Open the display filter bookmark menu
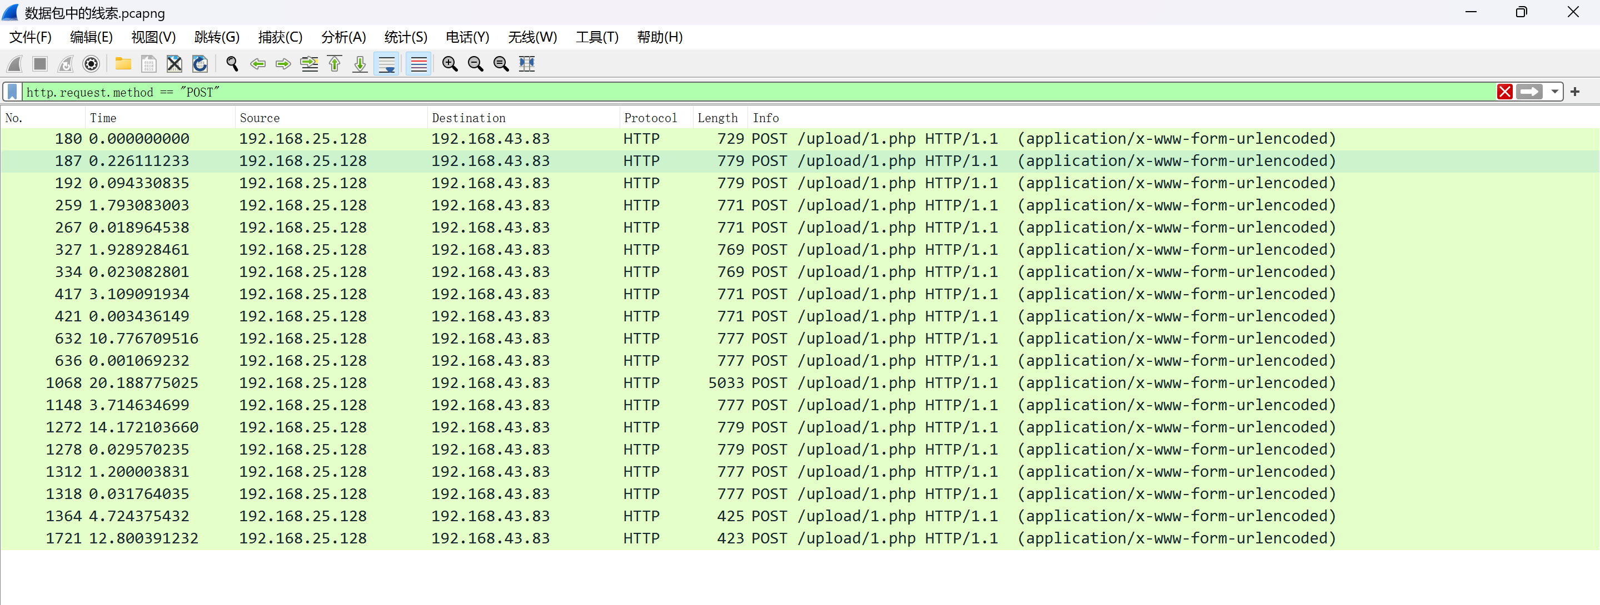1600x605 pixels. [x=12, y=93]
